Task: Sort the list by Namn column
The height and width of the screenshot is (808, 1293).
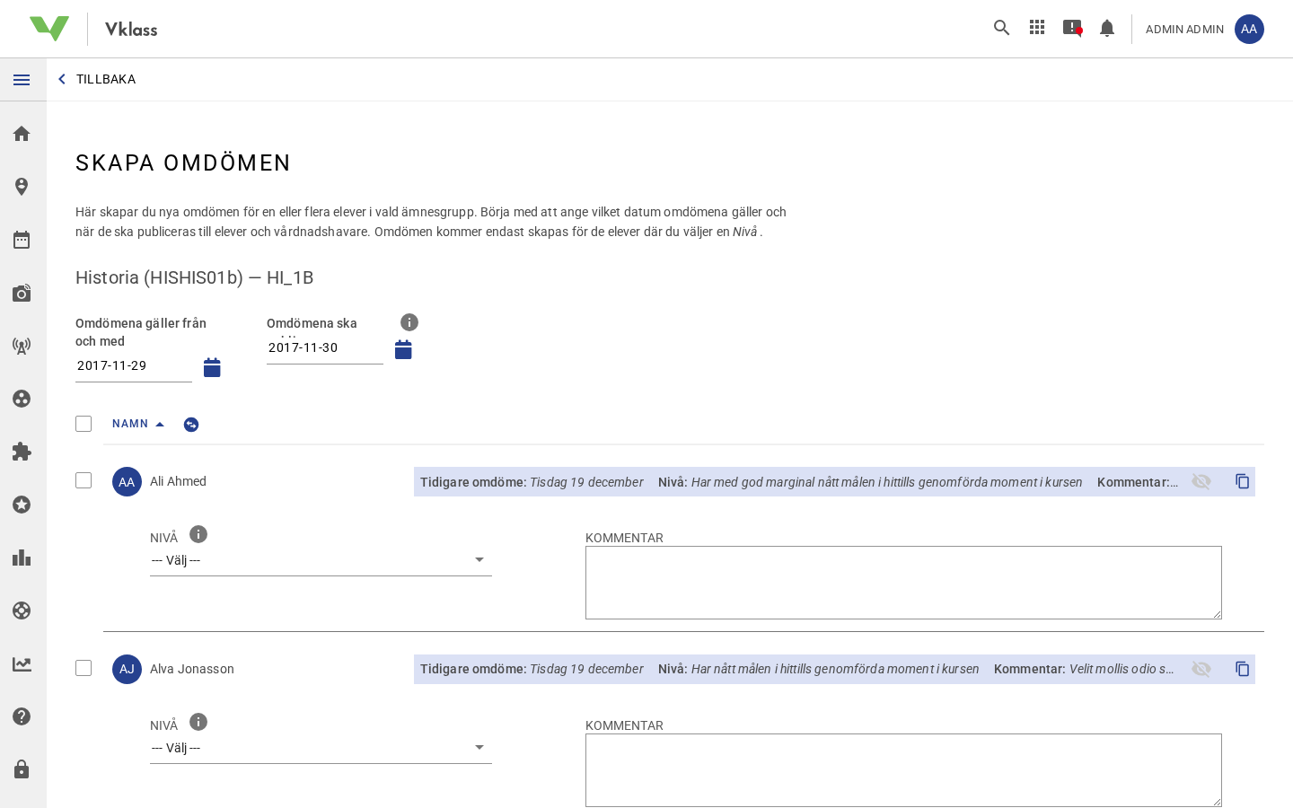Action: pyautogui.click(x=138, y=424)
